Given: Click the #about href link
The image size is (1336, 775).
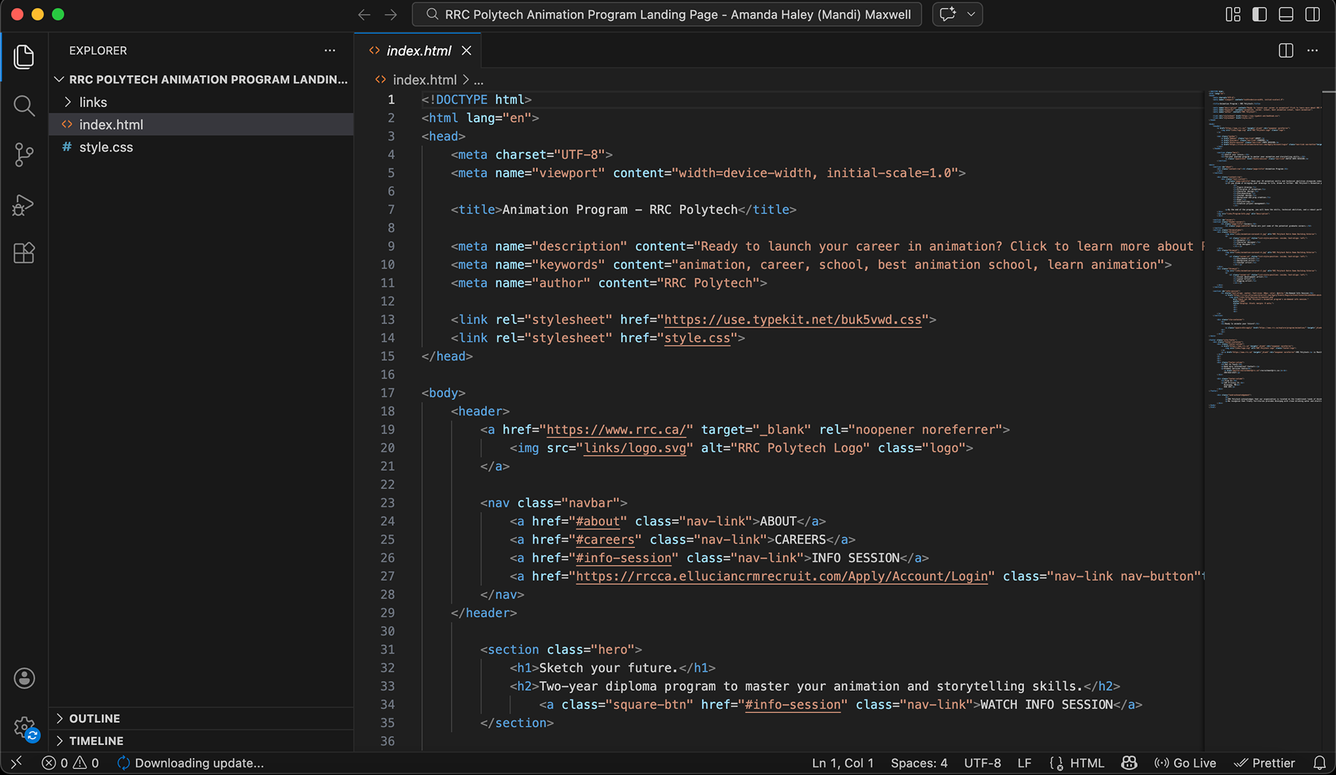Looking at the screenshot, I should click(x=598, y=521).
